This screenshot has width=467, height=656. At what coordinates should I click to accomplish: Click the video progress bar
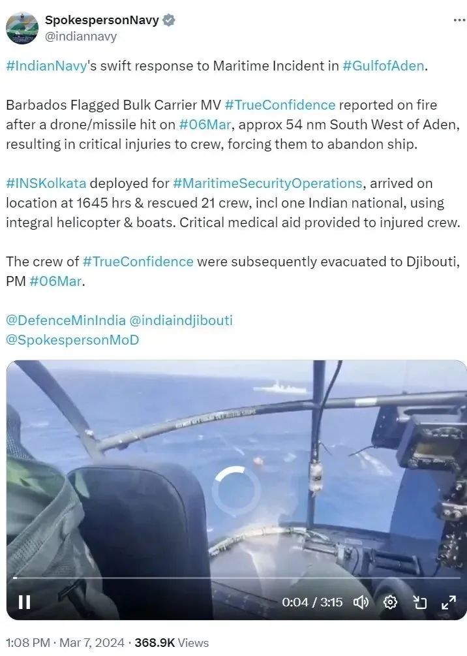click(x=237, y=578)
